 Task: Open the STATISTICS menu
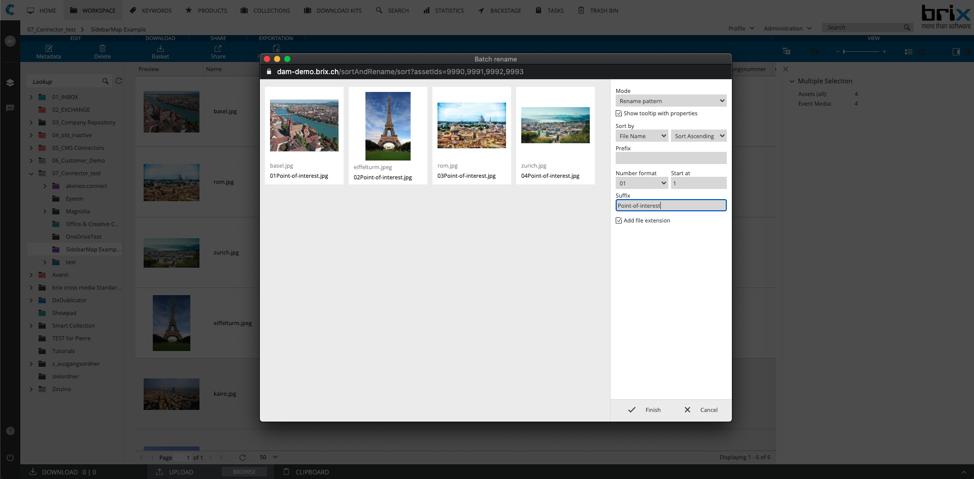point(444,10)
